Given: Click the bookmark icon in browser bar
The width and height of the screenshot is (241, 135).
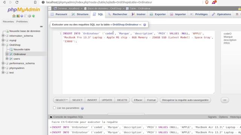Looking at the screenshot, I should point(35,2).
